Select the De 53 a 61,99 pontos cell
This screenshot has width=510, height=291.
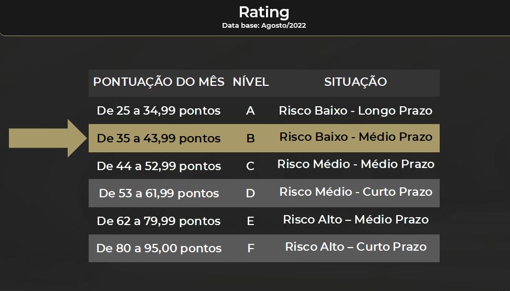(159, 193)
